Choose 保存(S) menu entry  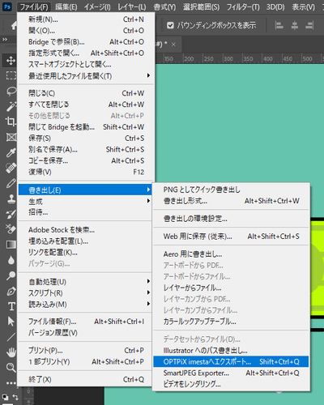[x=86, y=139]
